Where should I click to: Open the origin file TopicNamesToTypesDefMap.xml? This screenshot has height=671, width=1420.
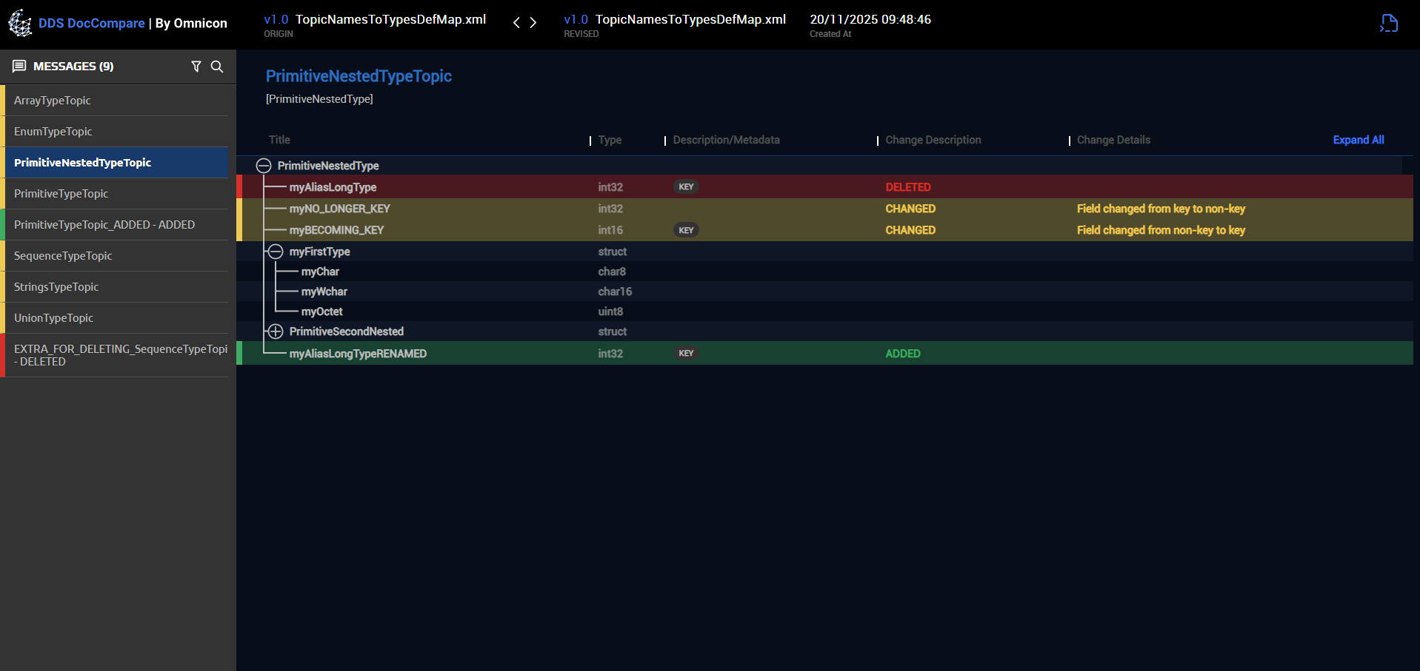390,19
